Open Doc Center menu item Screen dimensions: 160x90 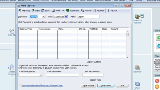click(x=73, y=0)
